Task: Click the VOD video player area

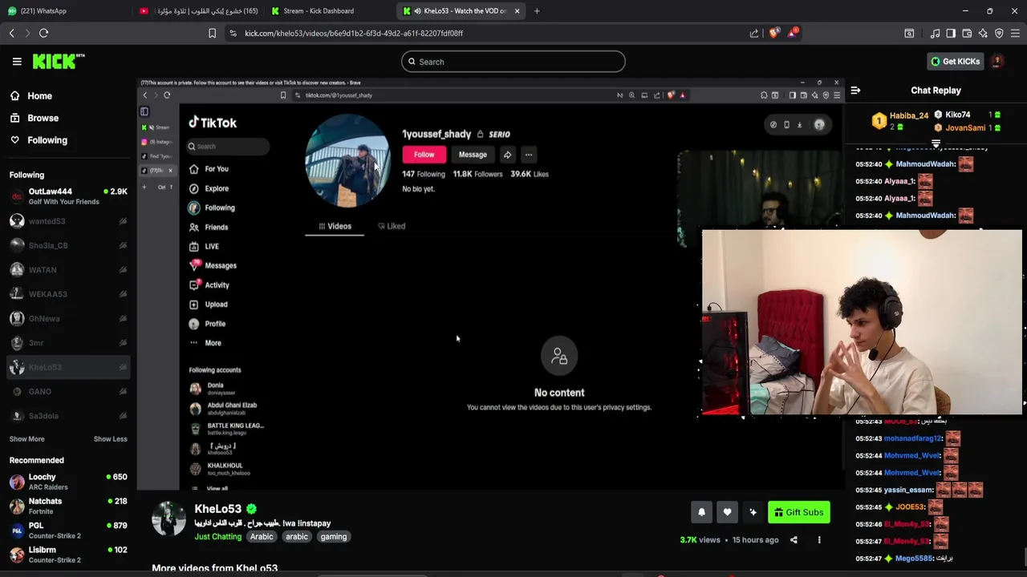Action: tap(490, 283)
